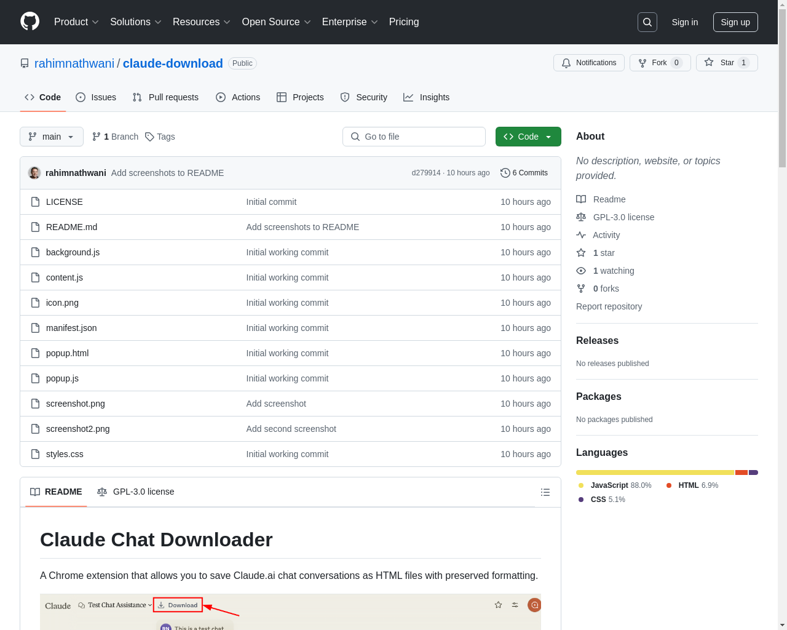Screen dimensions: 787x630
Task: Open the Pricing link
Action: [404, 22]
